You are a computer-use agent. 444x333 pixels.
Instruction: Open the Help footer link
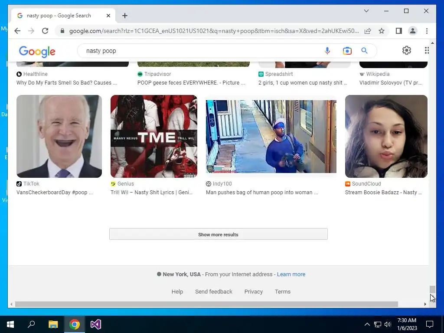point(177,291)
